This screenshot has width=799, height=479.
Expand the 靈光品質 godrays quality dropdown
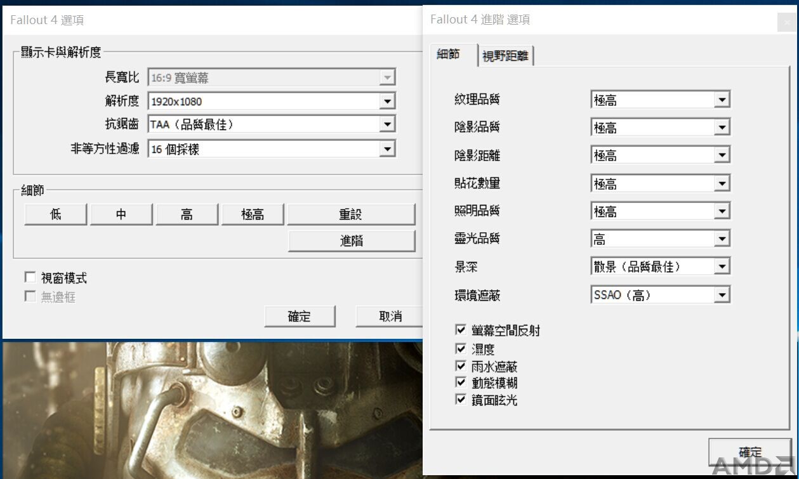(721, 239)
